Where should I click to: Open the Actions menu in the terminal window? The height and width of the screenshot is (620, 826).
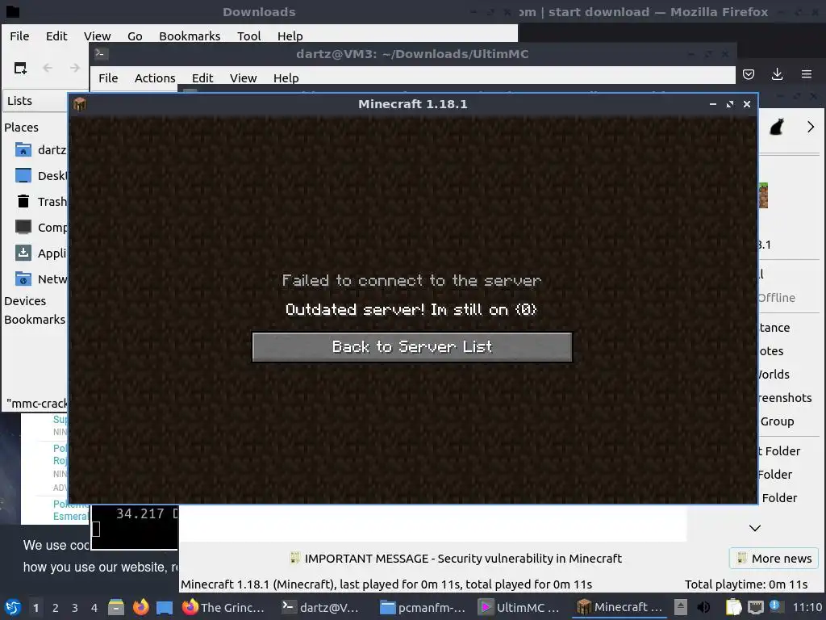click(x=155, y=78)
